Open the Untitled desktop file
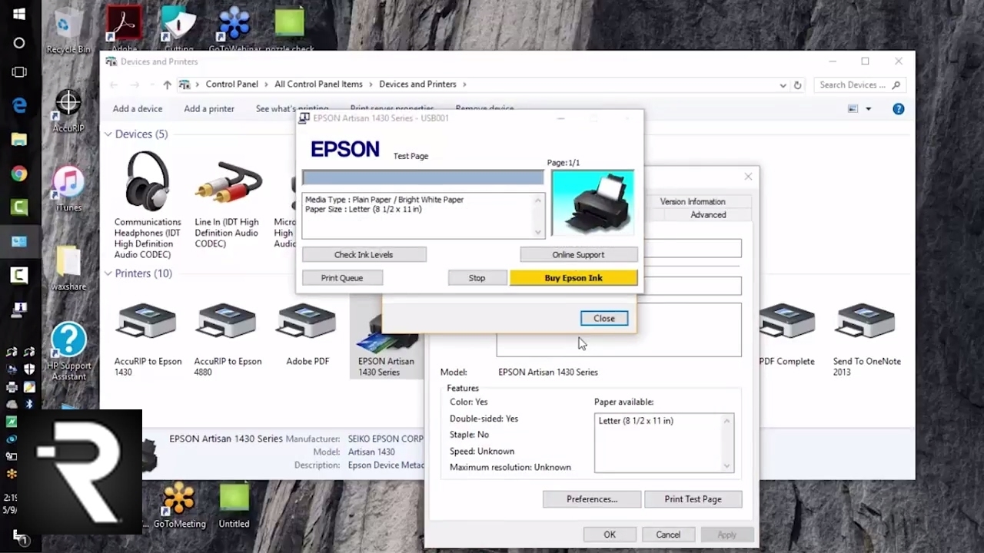Screen dimensions: 984x553 click(234, 505)
